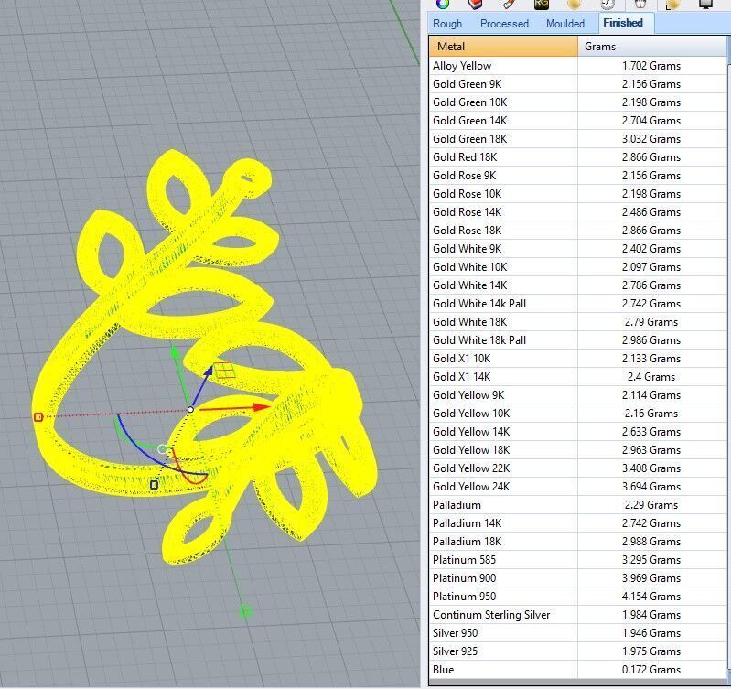Select the Gold Yellow 22K row

coord(577,468)
